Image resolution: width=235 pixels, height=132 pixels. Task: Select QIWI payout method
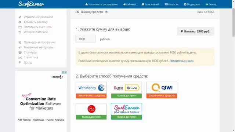162,90
